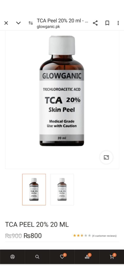Close the in-app browser tab

[x=6, y=23]
